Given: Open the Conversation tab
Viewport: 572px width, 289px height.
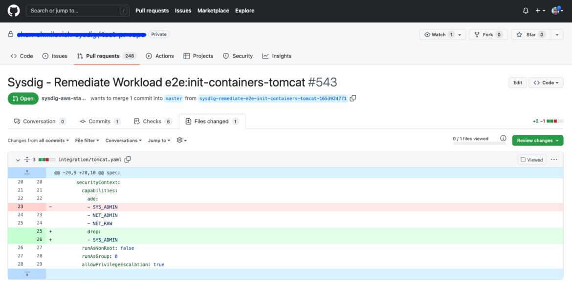Looking at the screenshot, I should (40, 122).
